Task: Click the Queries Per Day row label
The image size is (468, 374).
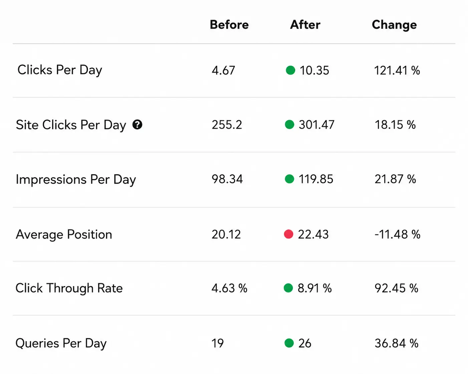Action: 61,344
